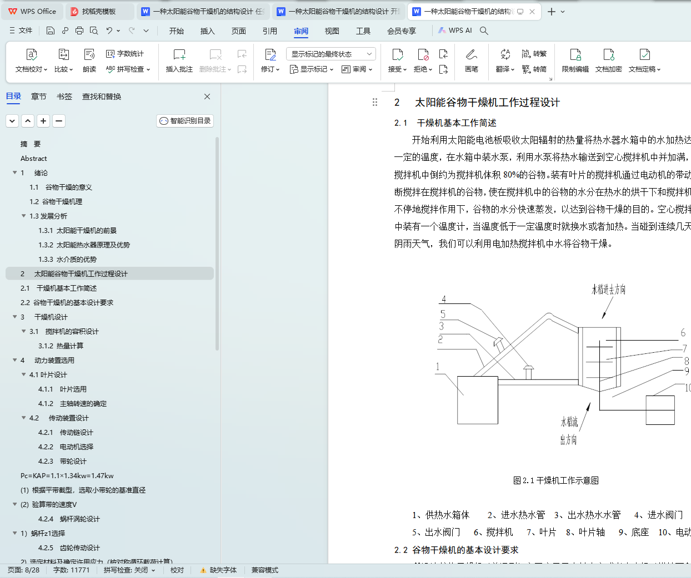691x578 pixels.
Task: Collapse the '1.3 发展分析' outline node
Action: click(x=24, y=216)
